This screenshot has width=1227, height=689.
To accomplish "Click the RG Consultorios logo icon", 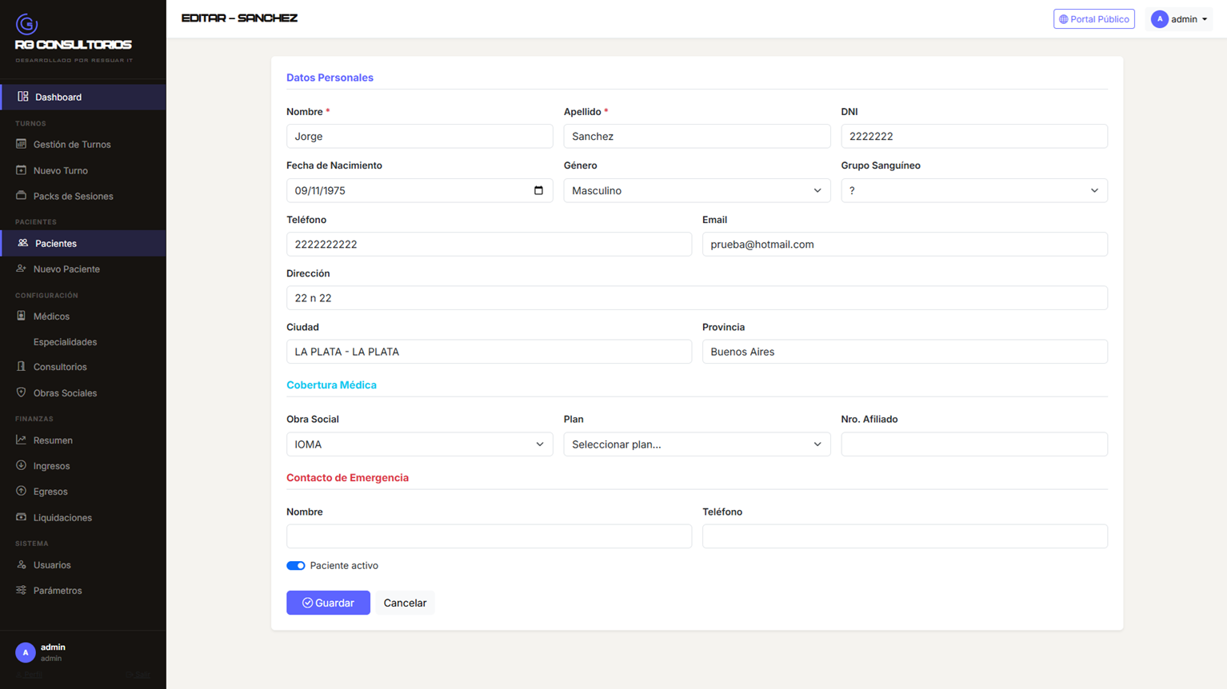I will click(26, 24).
